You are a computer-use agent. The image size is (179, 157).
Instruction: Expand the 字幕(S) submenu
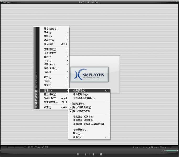(x=54, y=61)
